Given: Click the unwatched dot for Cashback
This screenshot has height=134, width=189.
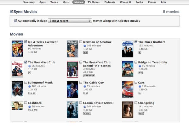Looking at the screenshot, I should (30, 107).
